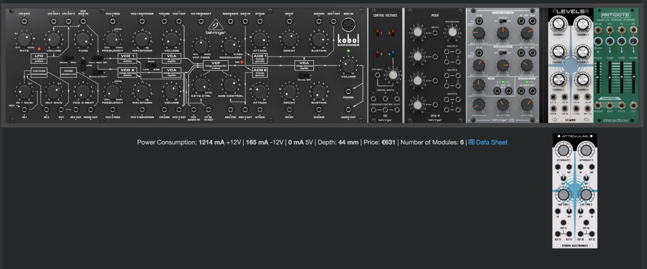The height and width of the screenshot is (269, 647).
Task: Click the ADS 1 OUT jack
Action: (333, 21)
